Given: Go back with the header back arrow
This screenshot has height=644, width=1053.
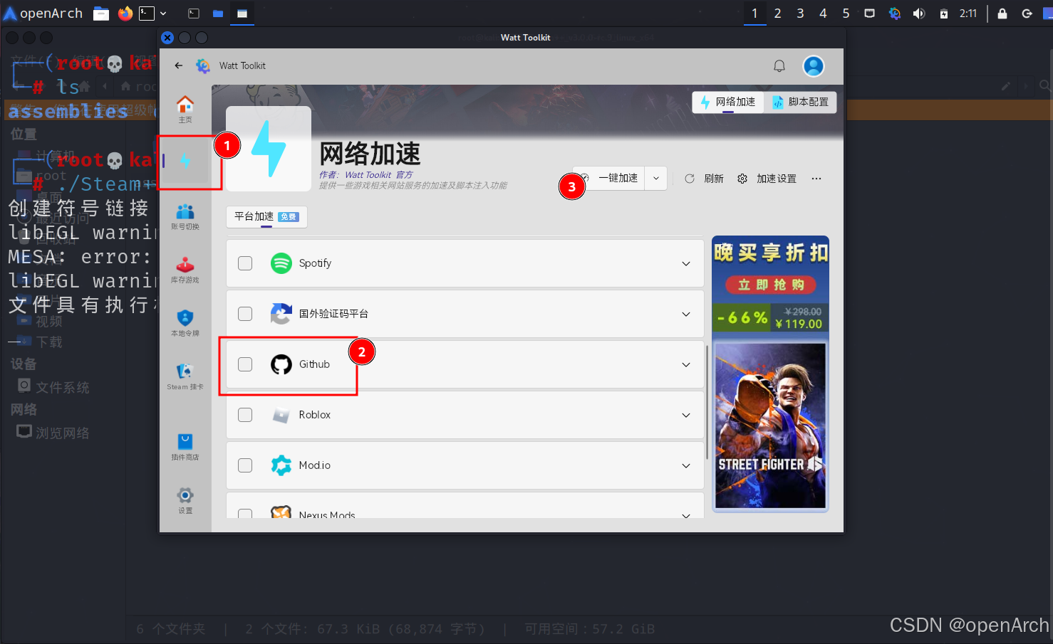Looking at the screenshot, I should click(x=179, y=65).
